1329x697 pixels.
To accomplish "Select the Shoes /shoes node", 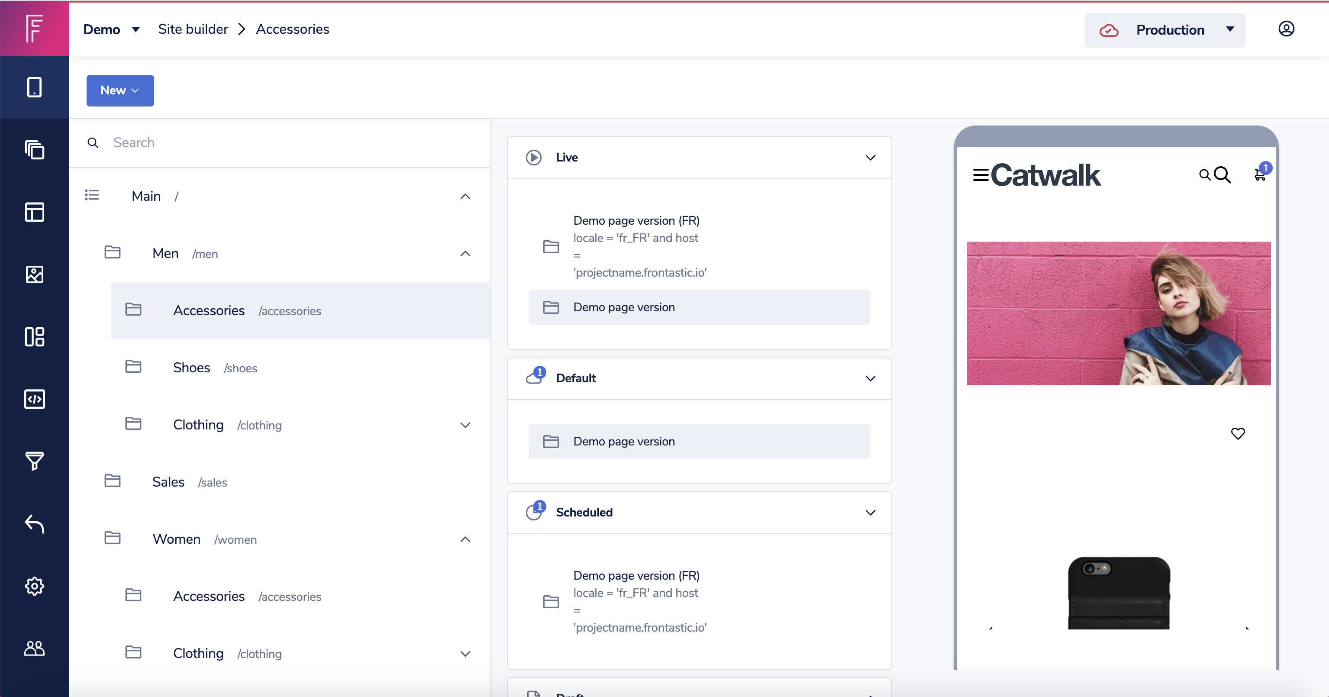I will click(x=300, y=368).
